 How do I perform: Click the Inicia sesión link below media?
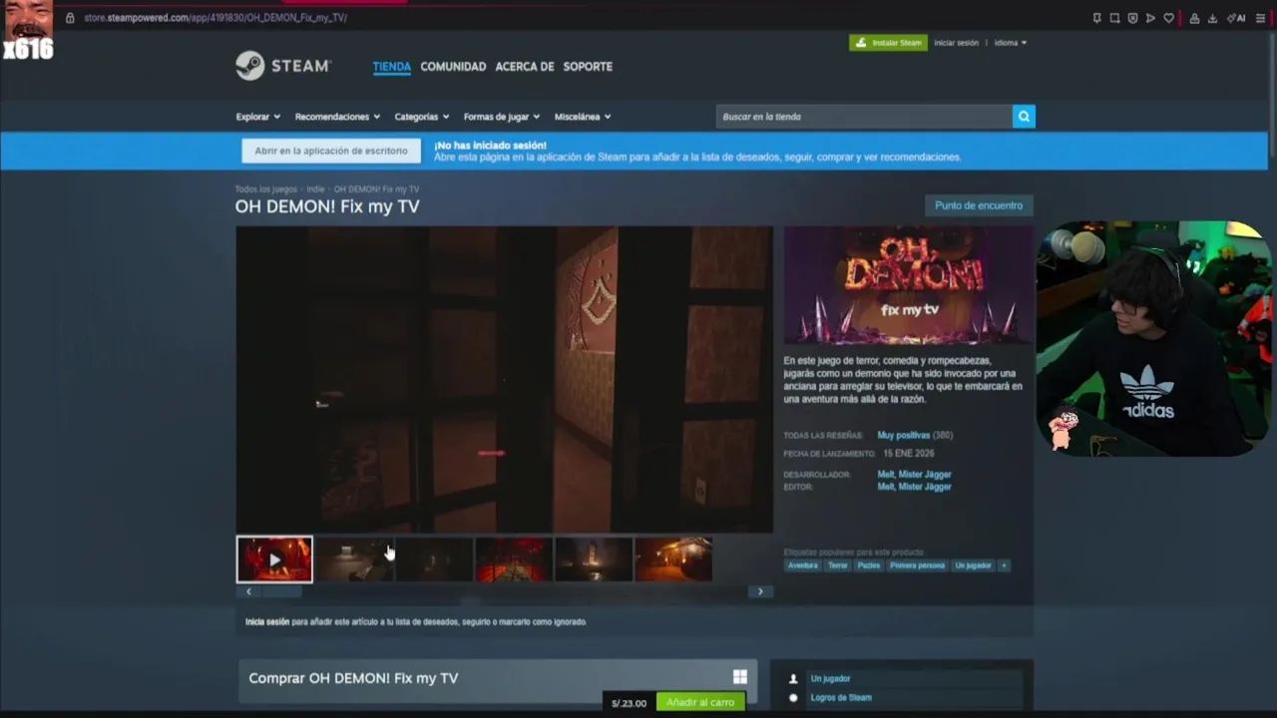click(267, 621)
